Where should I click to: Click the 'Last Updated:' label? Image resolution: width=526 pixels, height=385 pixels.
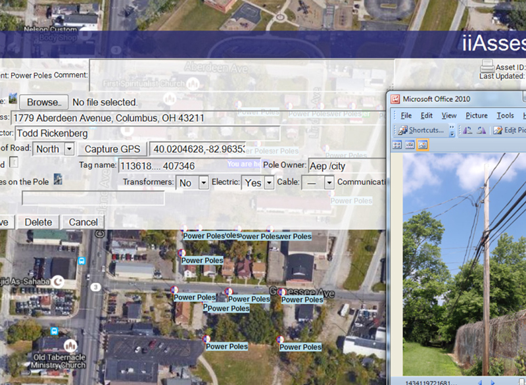502,76
